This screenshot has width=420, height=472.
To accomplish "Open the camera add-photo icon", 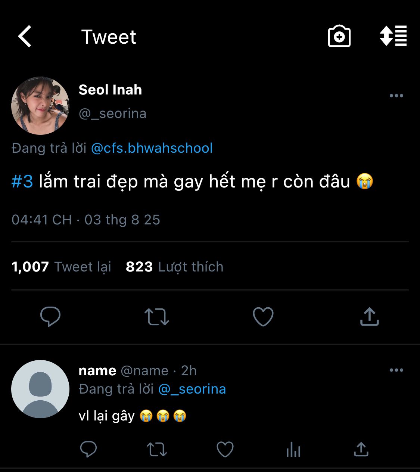I will click(x=339, y=37).
